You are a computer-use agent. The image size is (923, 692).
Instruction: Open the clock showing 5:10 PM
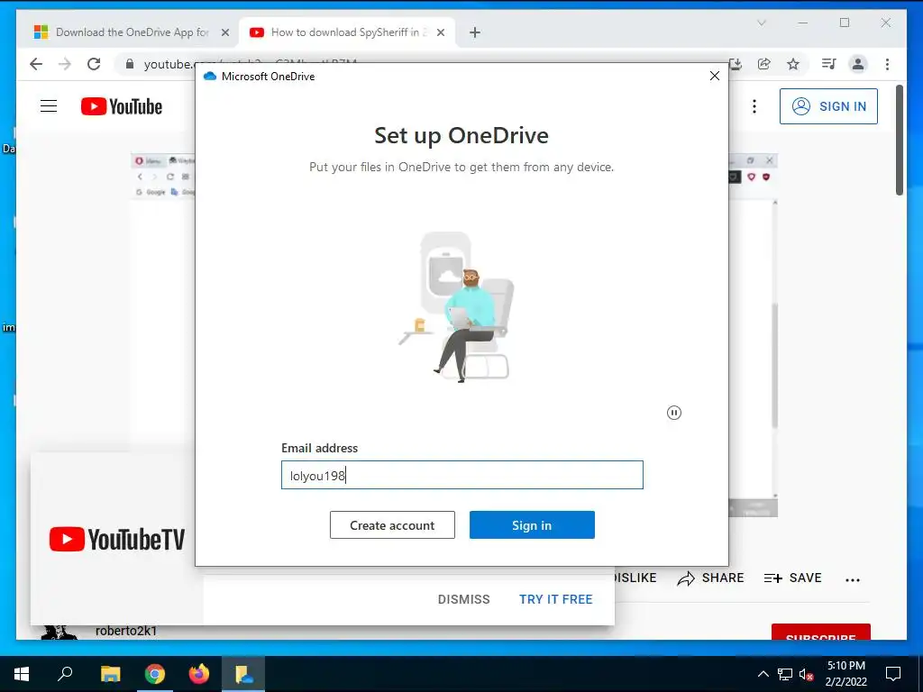tap(845, 674)
